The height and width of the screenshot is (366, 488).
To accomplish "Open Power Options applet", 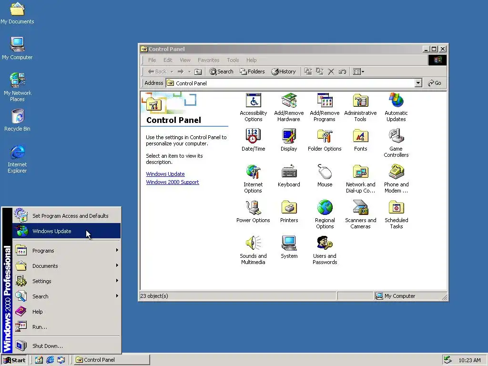I will point(253,212).
